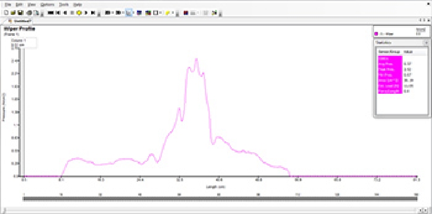The image size is (432, 214).
Task: Open the File menu
Action: (x=7, y=4)
